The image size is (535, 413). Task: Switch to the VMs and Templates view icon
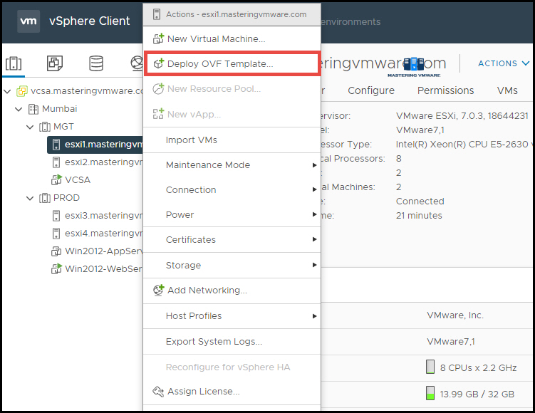coord(55,63)
